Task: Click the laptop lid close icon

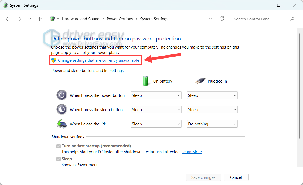Action: tap(62, 124)
